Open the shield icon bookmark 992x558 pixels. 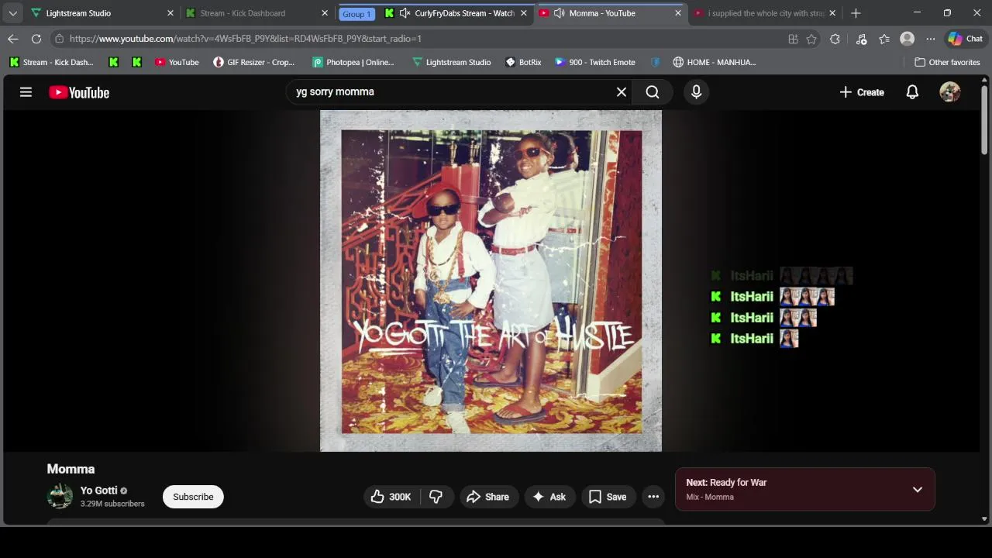655,62
